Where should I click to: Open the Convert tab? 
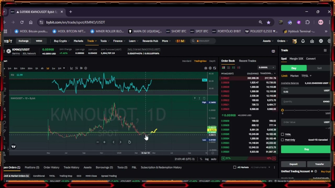(311, 59)
